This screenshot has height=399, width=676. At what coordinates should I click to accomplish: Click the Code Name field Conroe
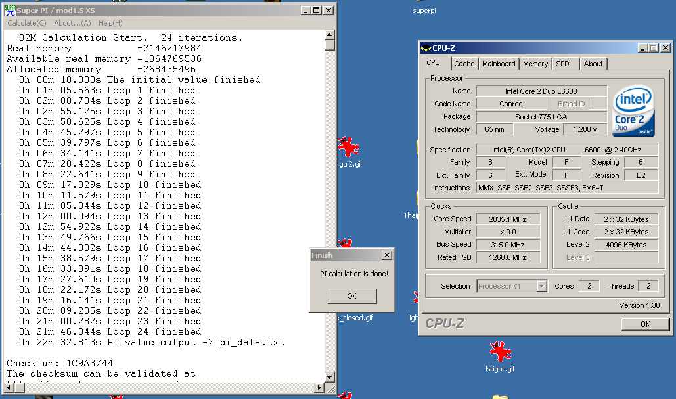511,104
